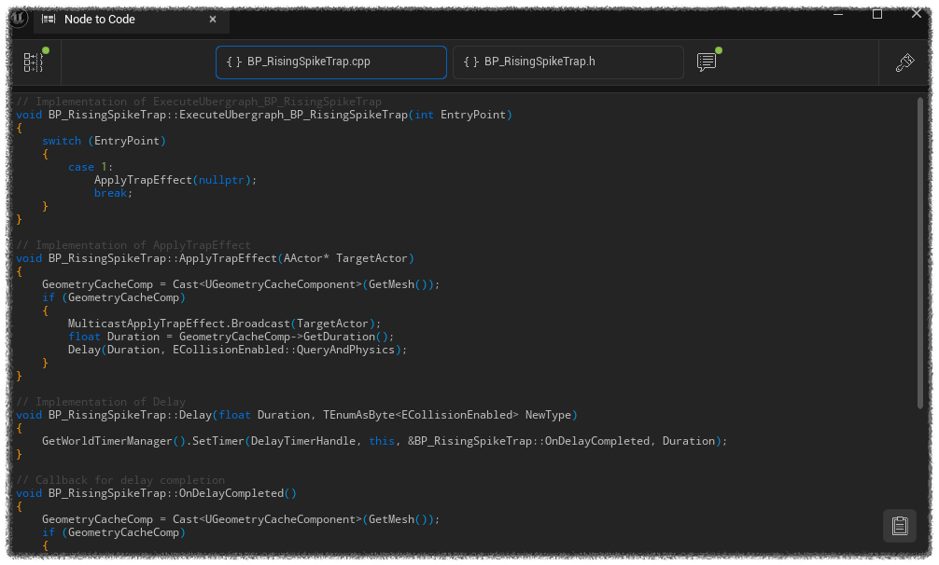Image resolution: width=939 pixels, height=565 pixels.
Task: Switch to the BP_RisingSpikeTrap.h tab
Action: click(568, 62)
